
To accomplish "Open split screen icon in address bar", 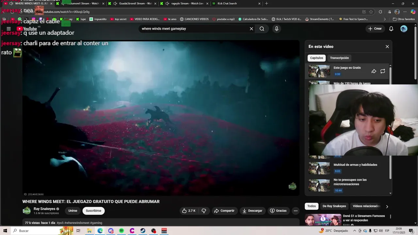I will pos(364,12).
